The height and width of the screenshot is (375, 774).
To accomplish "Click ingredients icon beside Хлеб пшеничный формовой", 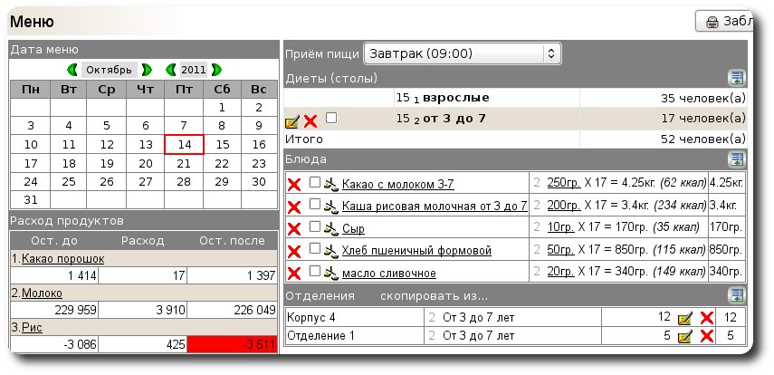I will click(x=330, y=251).
